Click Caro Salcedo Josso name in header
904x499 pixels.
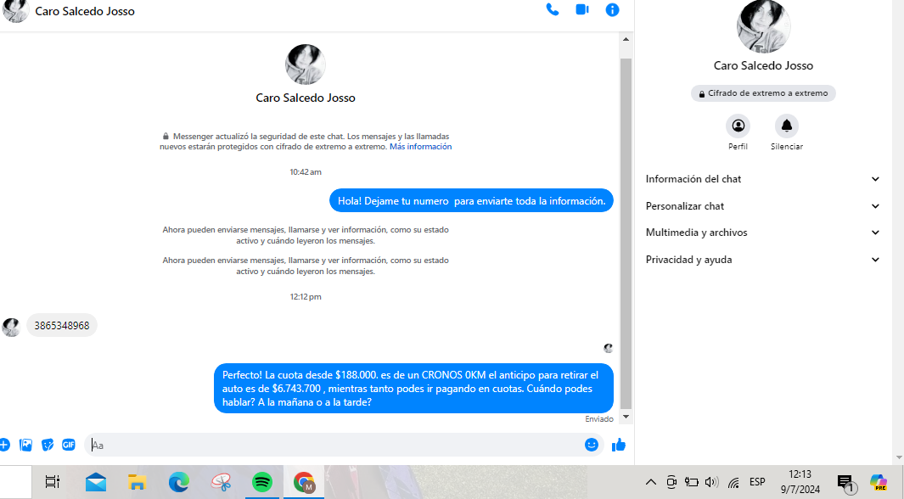point(85,11)
